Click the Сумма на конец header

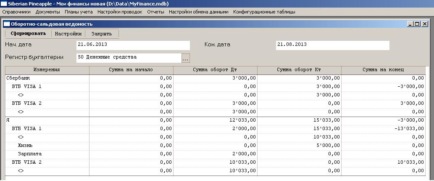click(x=383, y=70)
